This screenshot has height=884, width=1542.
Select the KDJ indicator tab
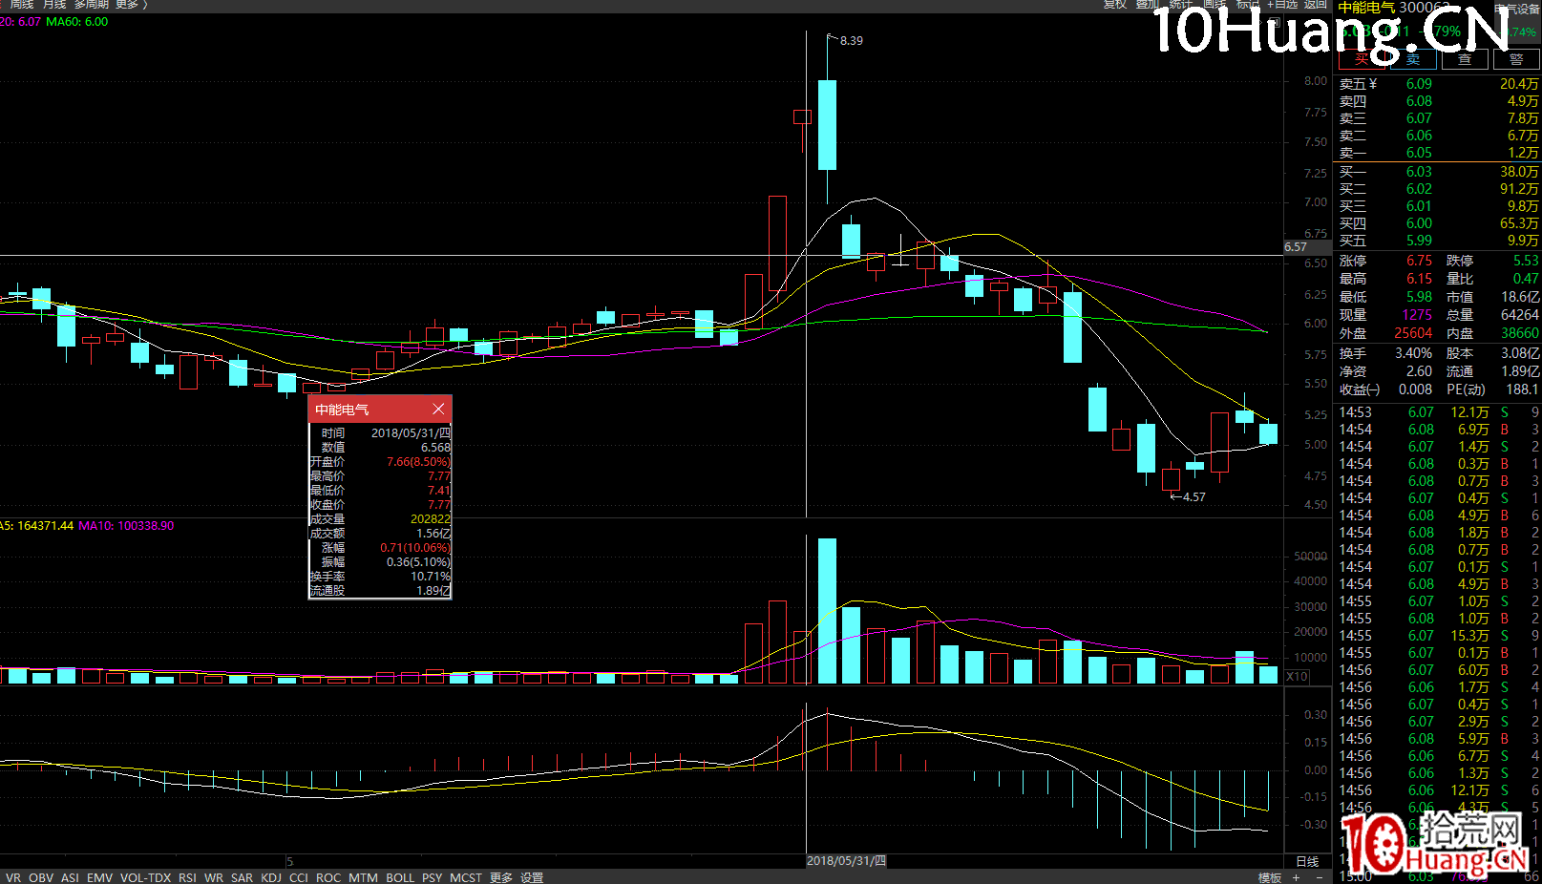tap(271, 877)
